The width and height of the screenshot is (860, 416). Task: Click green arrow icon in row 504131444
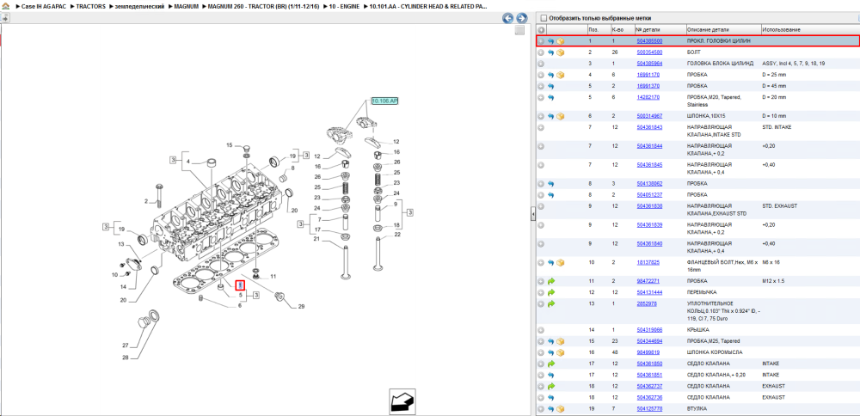point(550,292)
